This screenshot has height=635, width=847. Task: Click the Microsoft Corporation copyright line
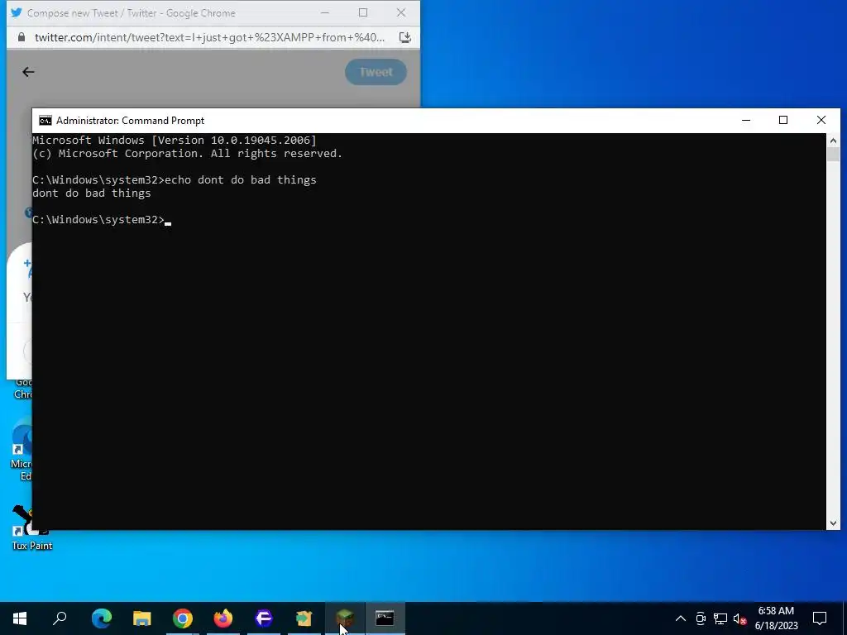click(x=188, y=153)
